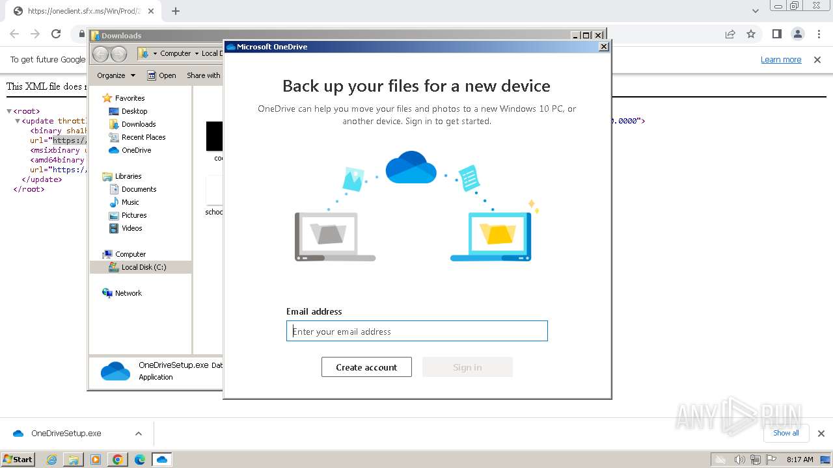Open Pictures library

(134, 215)
